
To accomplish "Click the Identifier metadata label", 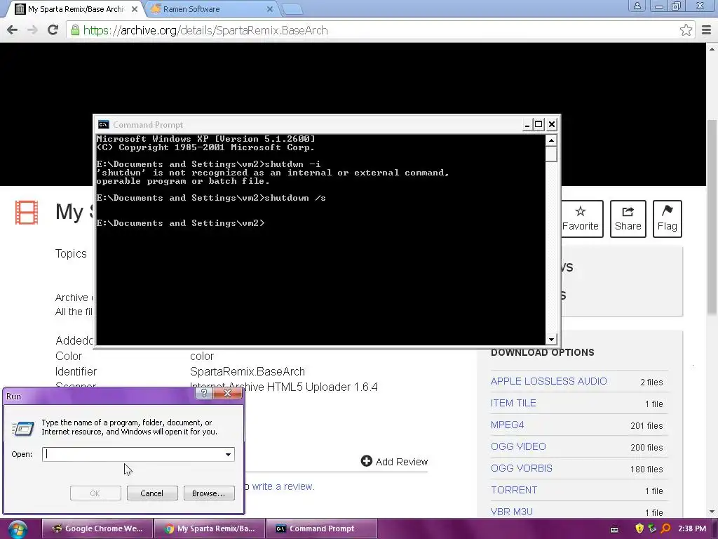I will pyautogui.click(x=76, y=371).
